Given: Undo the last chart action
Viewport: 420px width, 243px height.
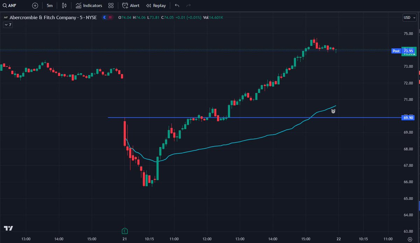Looking at the screenshot, I should tap(177, 6).
